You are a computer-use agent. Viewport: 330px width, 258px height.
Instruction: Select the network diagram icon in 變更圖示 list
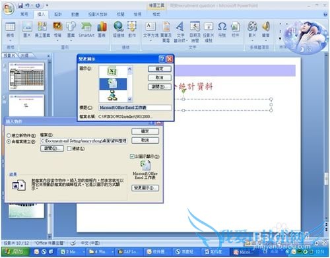112,96
